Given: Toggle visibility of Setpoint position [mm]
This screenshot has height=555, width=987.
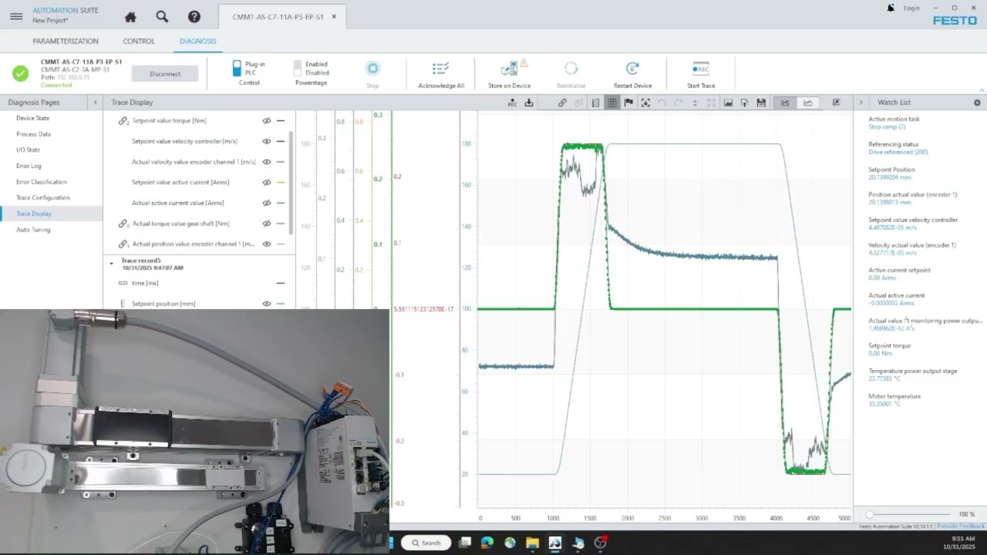Looking at the screenshot, I should (x=267, y=304).
